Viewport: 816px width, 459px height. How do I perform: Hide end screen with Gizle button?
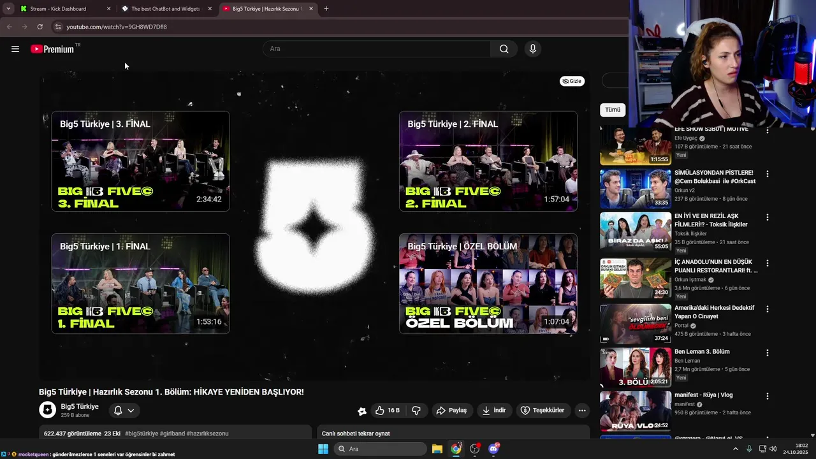(x=572, y=81)
